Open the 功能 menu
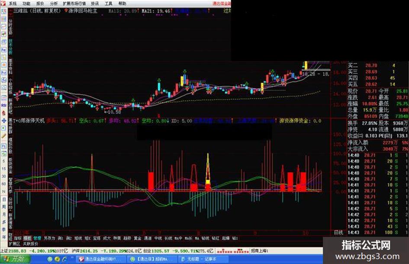The height and width of the screenshot is (264, 409). pos(26,3)
